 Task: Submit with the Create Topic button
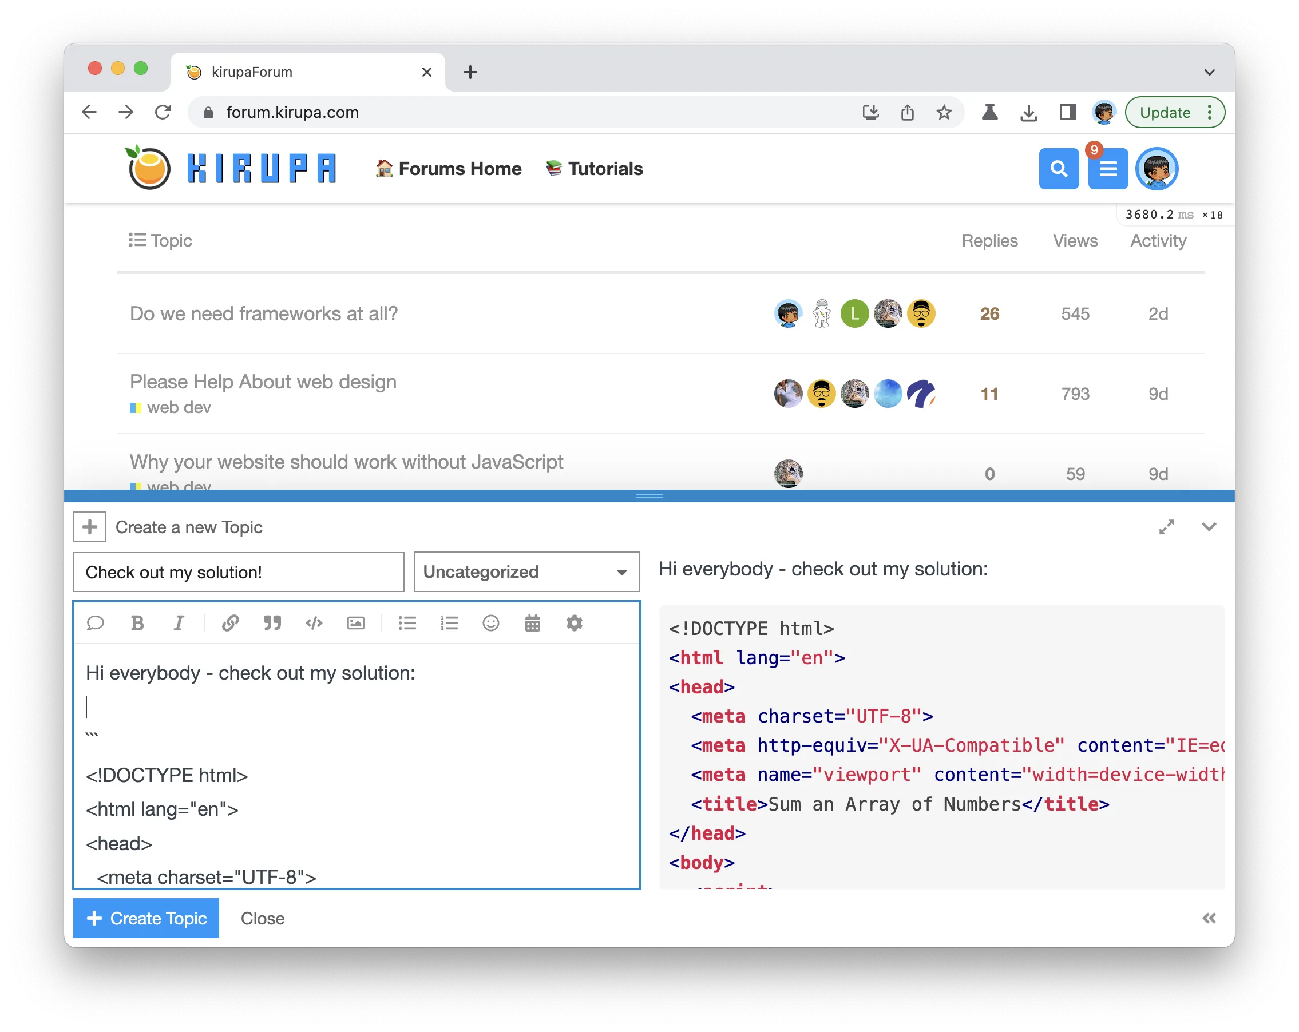click(x=146, y=918)
